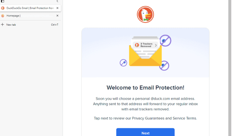Collapse the vertical tabs pane chevron
The width and height of the screenshot is (233, 136).
pyautogui.click(x=57, y=1)
